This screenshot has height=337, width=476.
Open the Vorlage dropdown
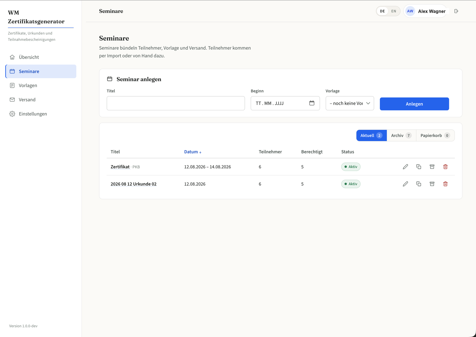[x=350, y=103]
